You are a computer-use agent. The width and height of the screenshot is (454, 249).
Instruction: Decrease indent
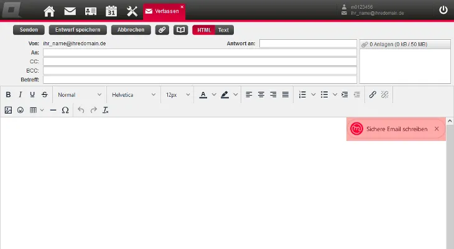(357, 94)
